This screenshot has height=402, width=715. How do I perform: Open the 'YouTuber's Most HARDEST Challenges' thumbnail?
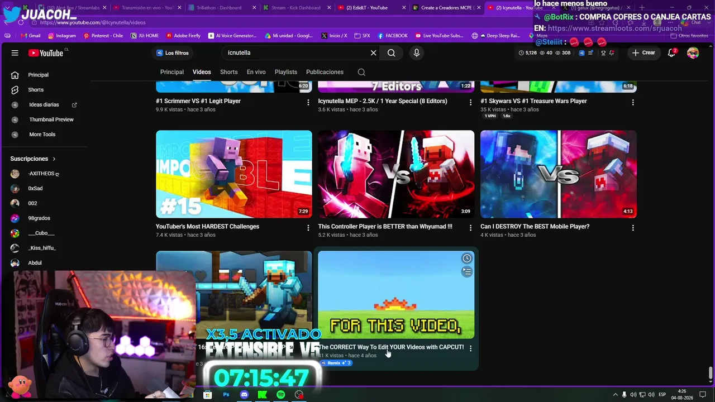click(234, 174)
